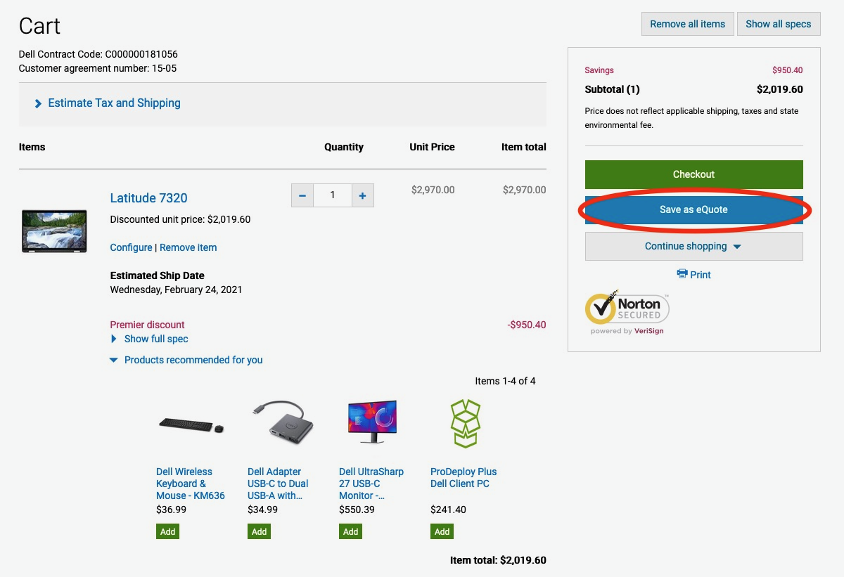The image size is (844, 577).
Task: Click the Discounted unit price text
Action: tap(180, 219)
